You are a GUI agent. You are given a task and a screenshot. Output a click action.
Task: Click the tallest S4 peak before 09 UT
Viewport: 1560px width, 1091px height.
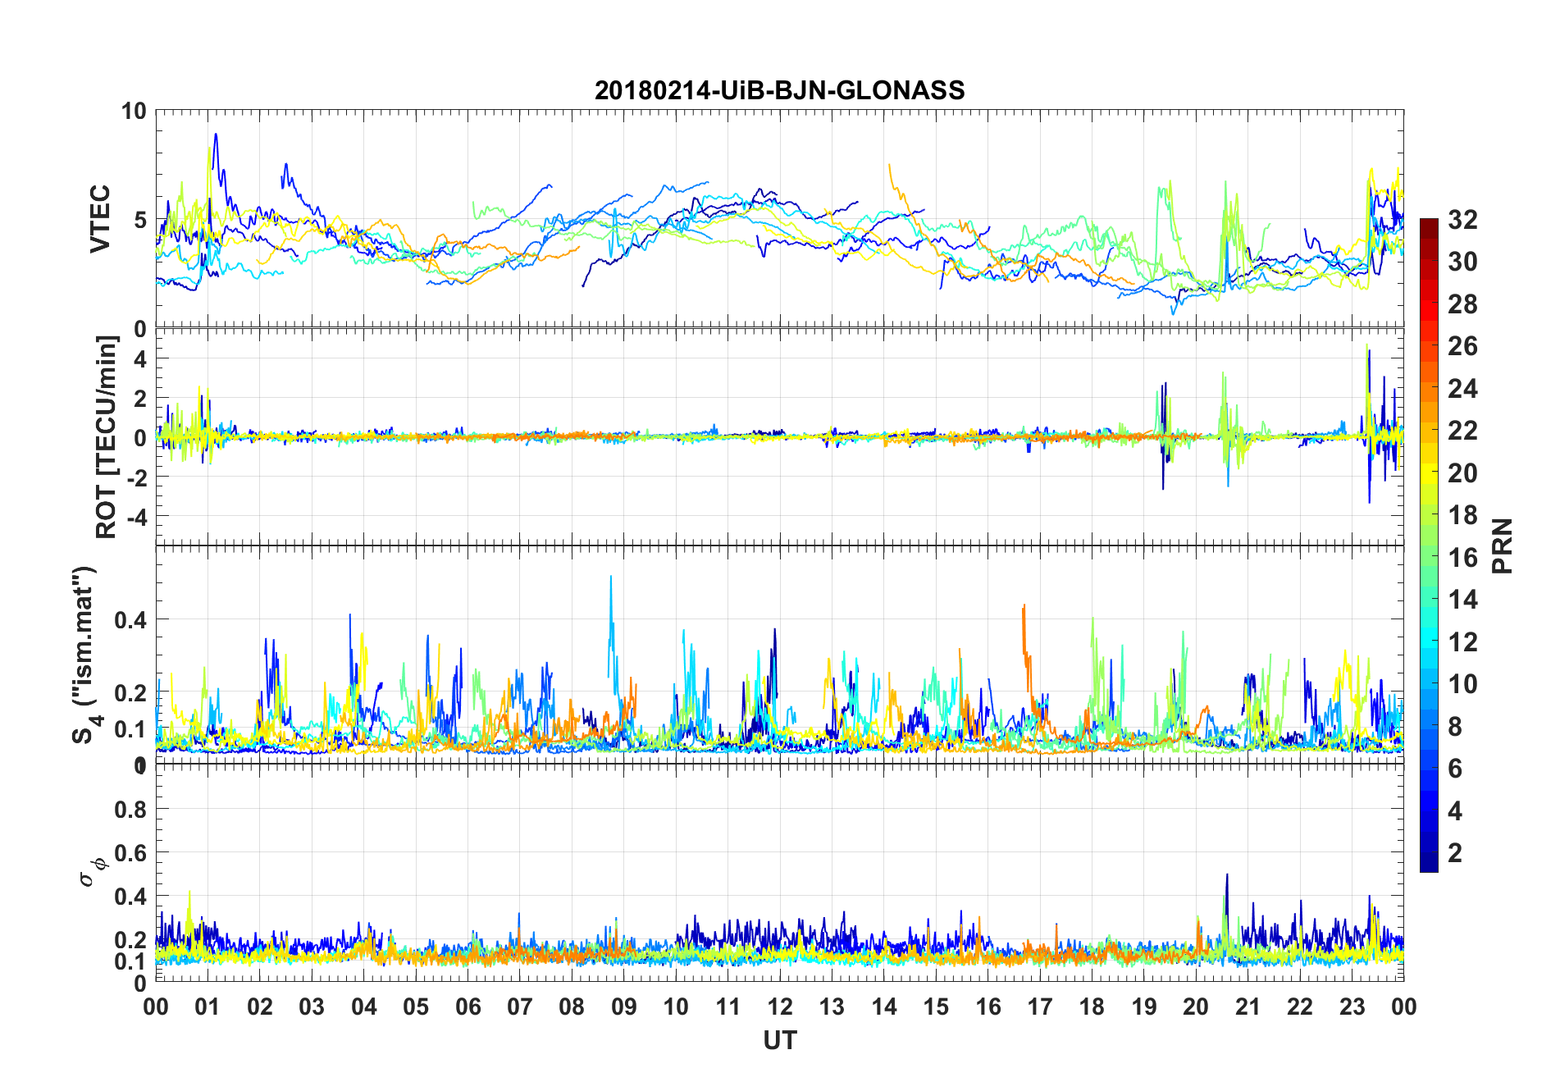pos(610,577)
